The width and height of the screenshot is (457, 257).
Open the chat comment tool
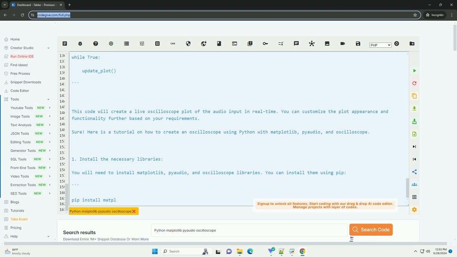[x=296, y=44]
